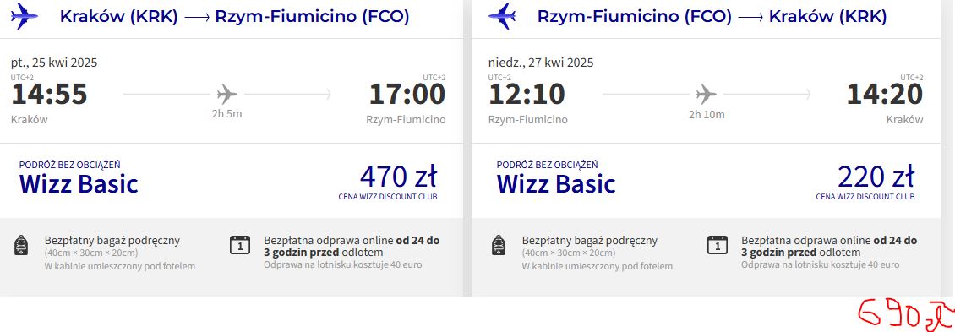Screen dimensions: 955x332
Task: Click the Wizz Basic label for return flight
Action: pyautogui.click(x=556, y=184)
